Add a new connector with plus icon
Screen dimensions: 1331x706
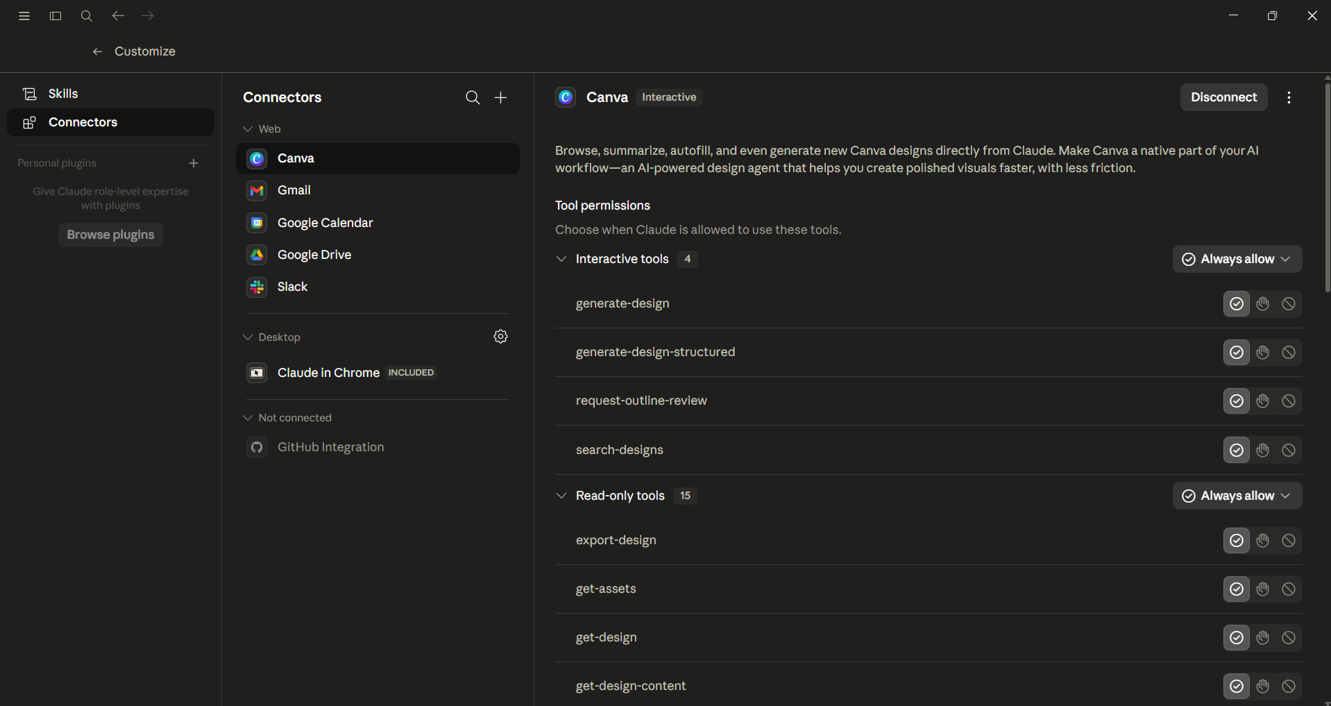[x=500, y=97]
